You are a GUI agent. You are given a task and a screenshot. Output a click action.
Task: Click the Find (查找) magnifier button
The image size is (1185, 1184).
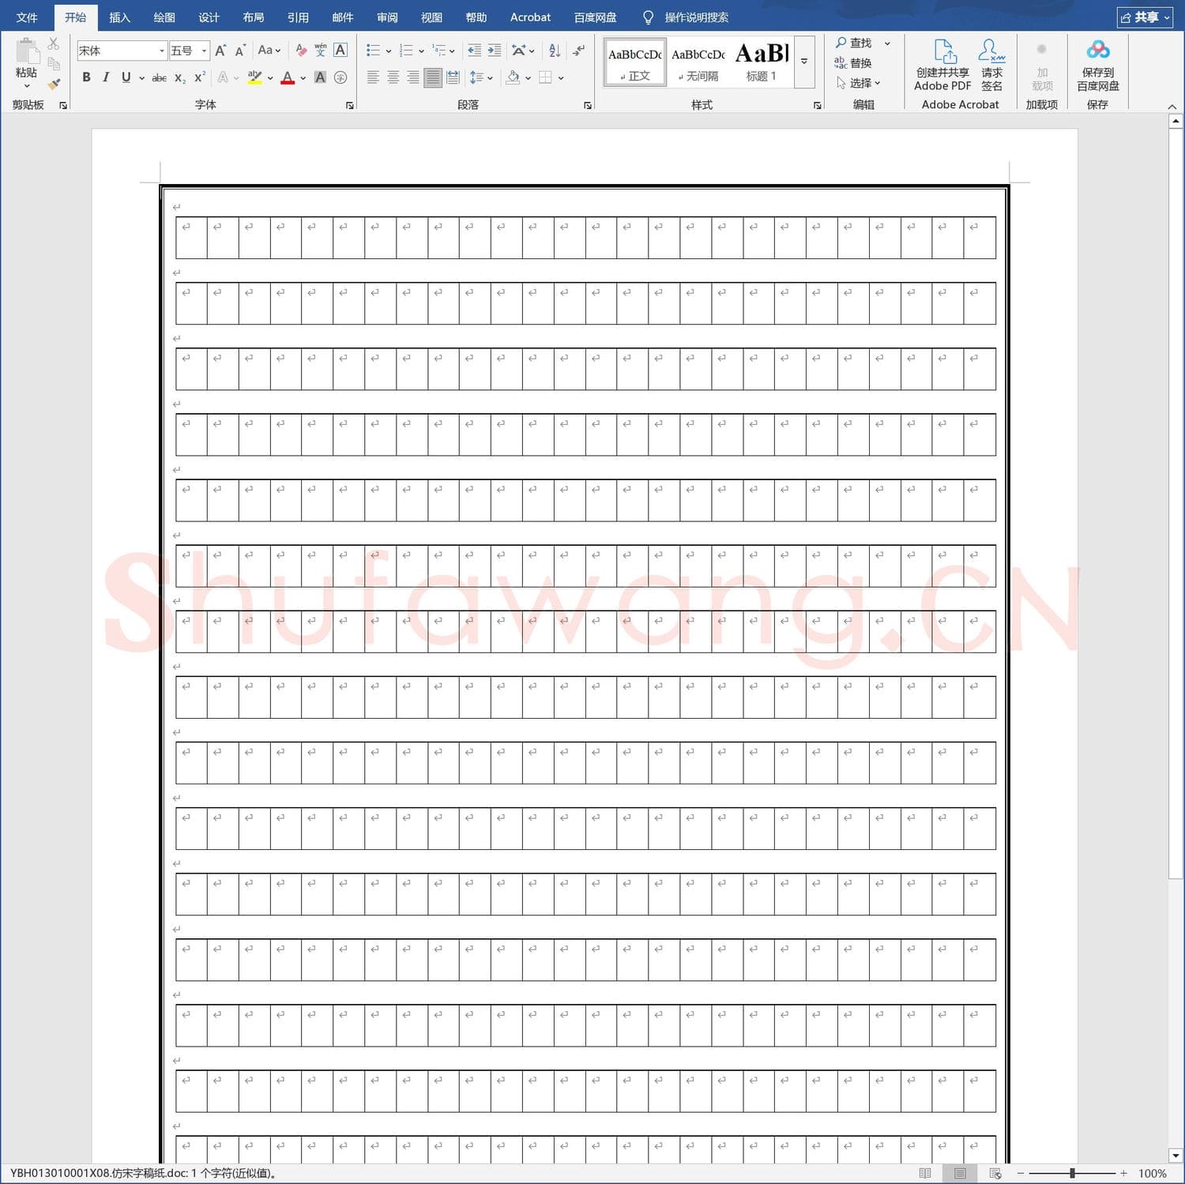pos(854,43)
